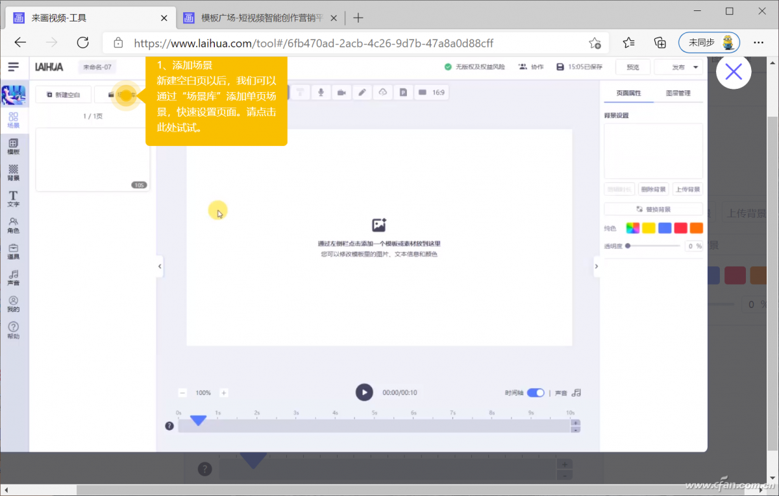
Task: Collapse the right properties panel arrow
Action: [x=597, y=266]
